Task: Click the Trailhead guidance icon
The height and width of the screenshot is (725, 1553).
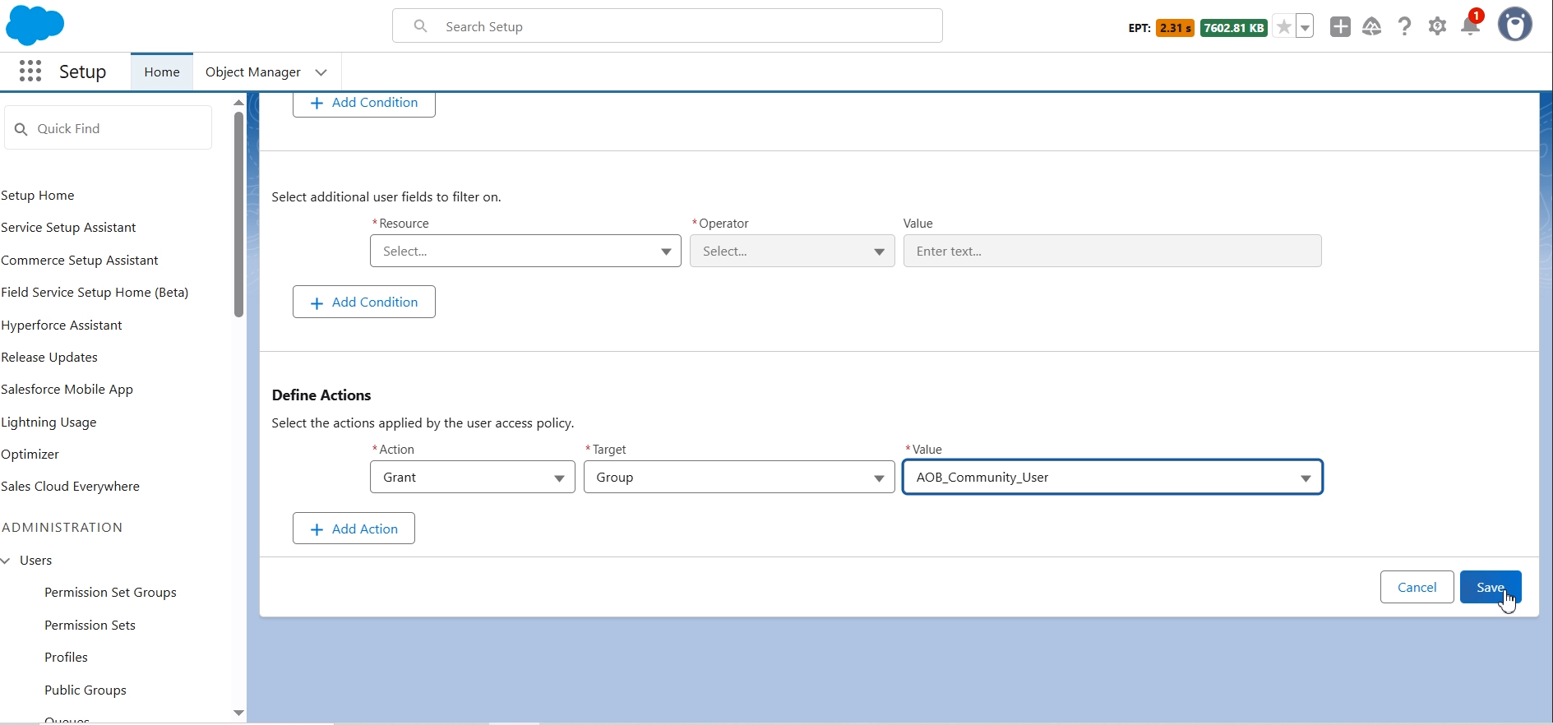Action: pyautogui.click(x=1372, y=27)
